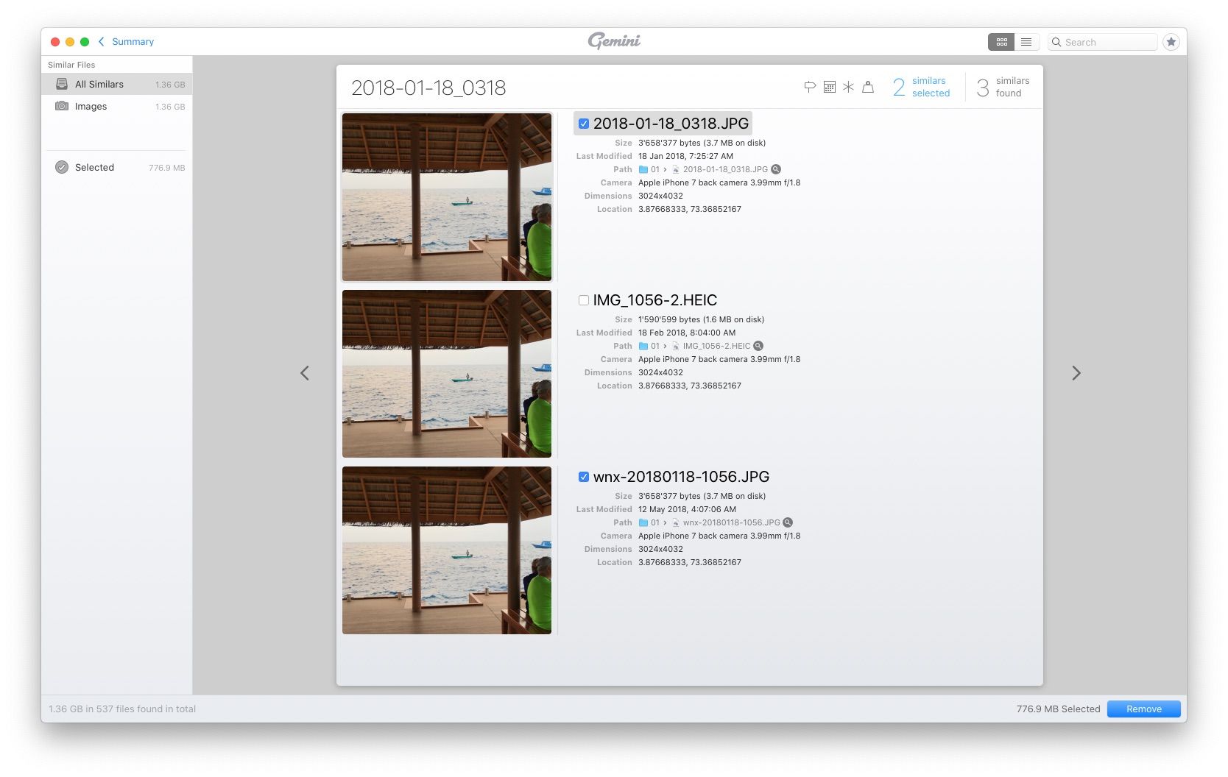This screenshot has height=777, width=1228.
Task: Check the IMG_1056-2.HEIC checkbox
Action: (x=584, y=300)
